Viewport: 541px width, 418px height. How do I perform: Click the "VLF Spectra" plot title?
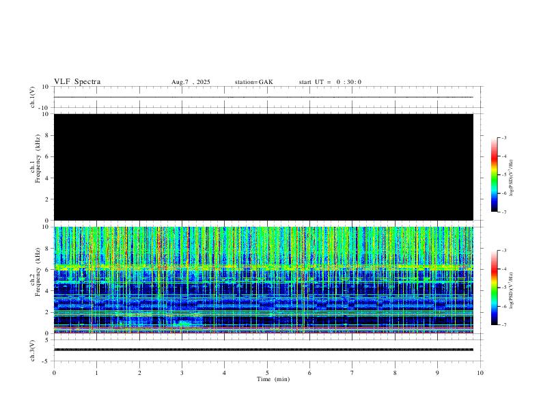pos(77,82)
